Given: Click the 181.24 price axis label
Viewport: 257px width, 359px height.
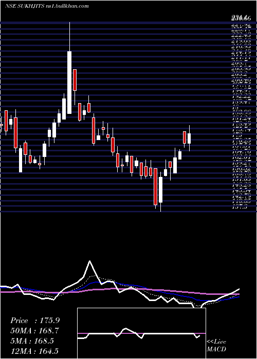Looking at the screenshot, I should click(x=241, y=118).
